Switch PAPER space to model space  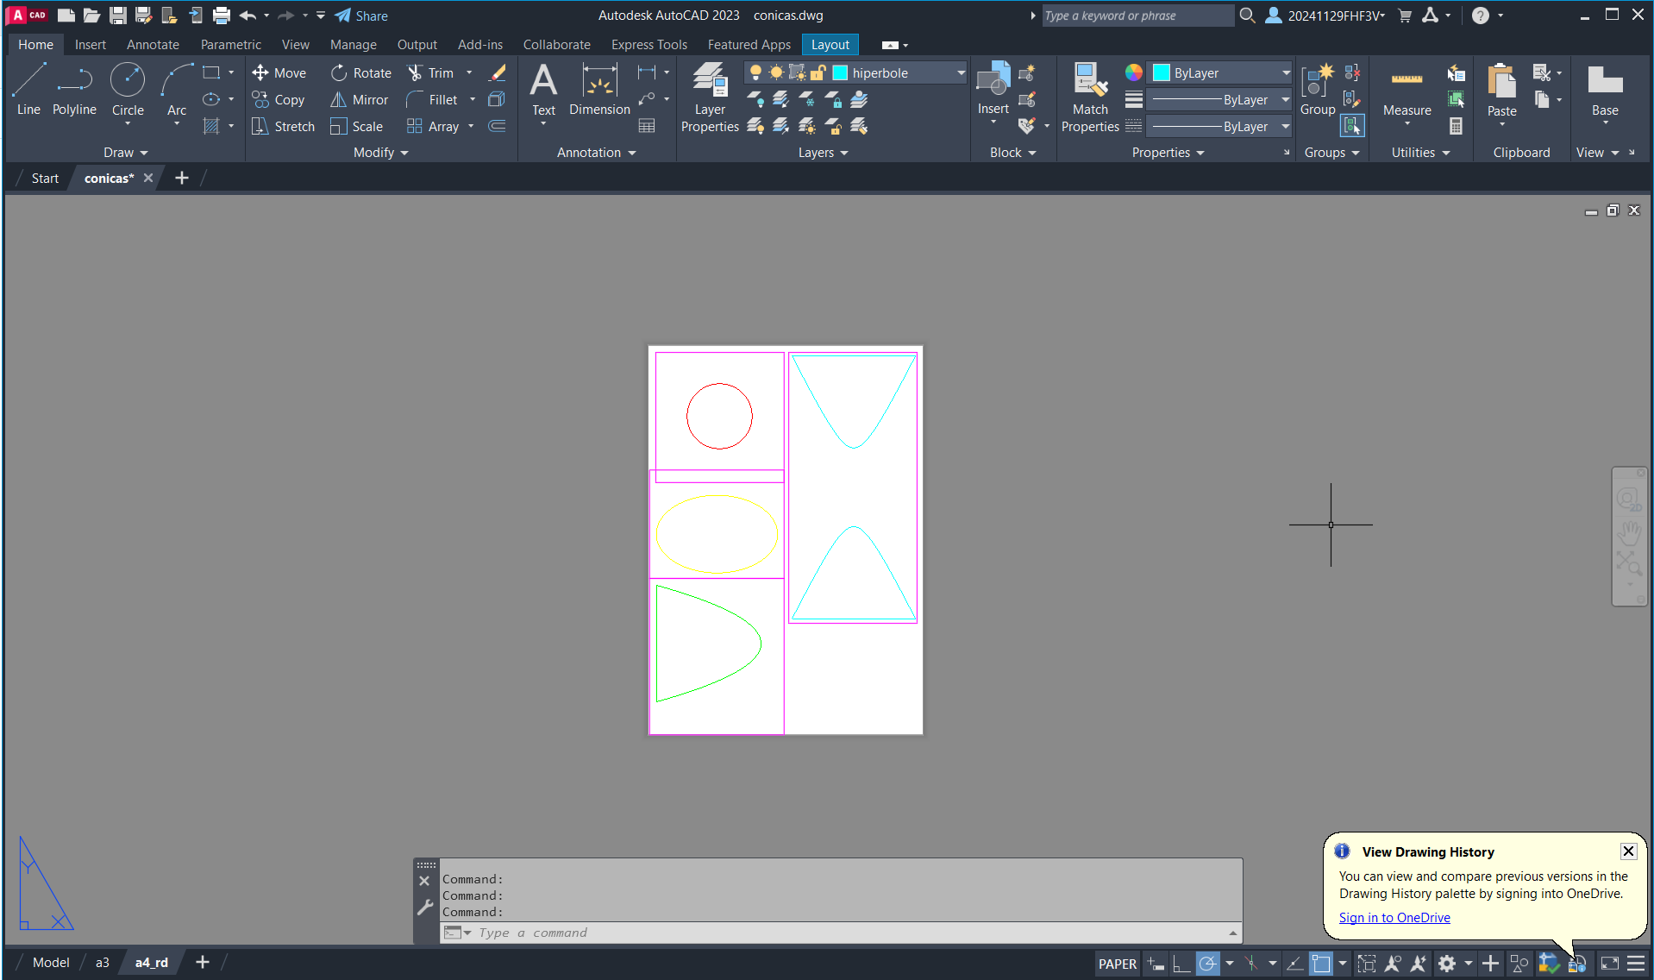point(1117,964)
